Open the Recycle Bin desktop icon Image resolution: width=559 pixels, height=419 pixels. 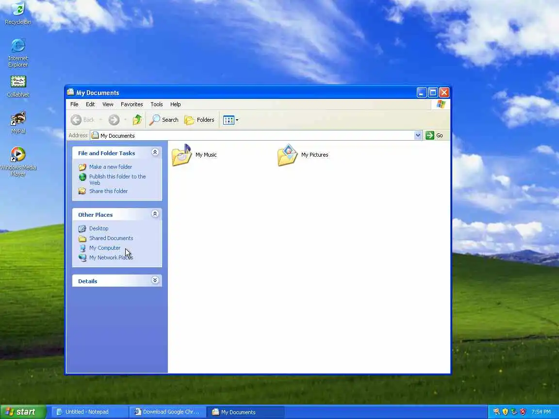point(18,13)
